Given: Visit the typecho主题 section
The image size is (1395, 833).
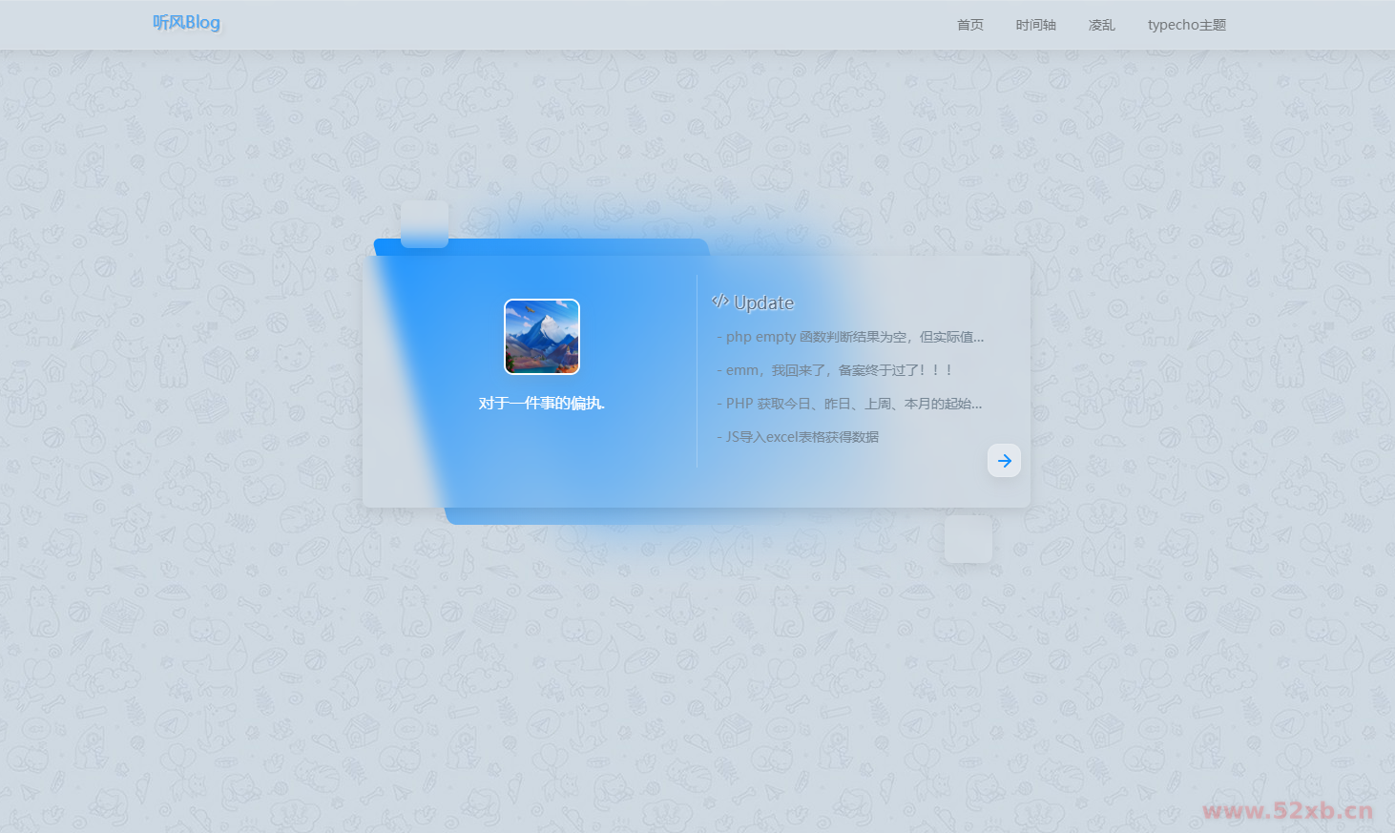Looking at the screenshot, I should 1186,25.
